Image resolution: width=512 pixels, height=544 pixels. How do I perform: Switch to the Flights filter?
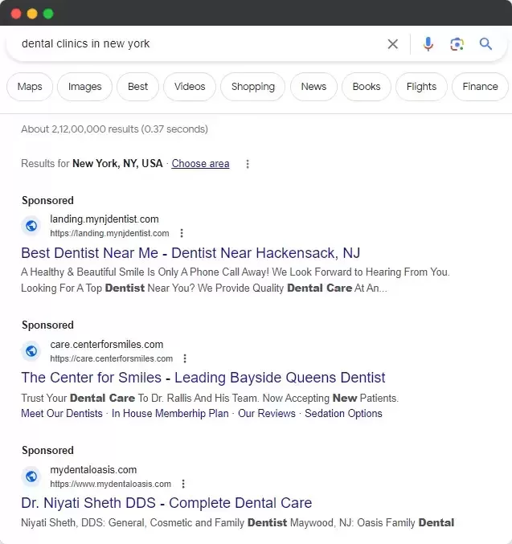(421, 87)
